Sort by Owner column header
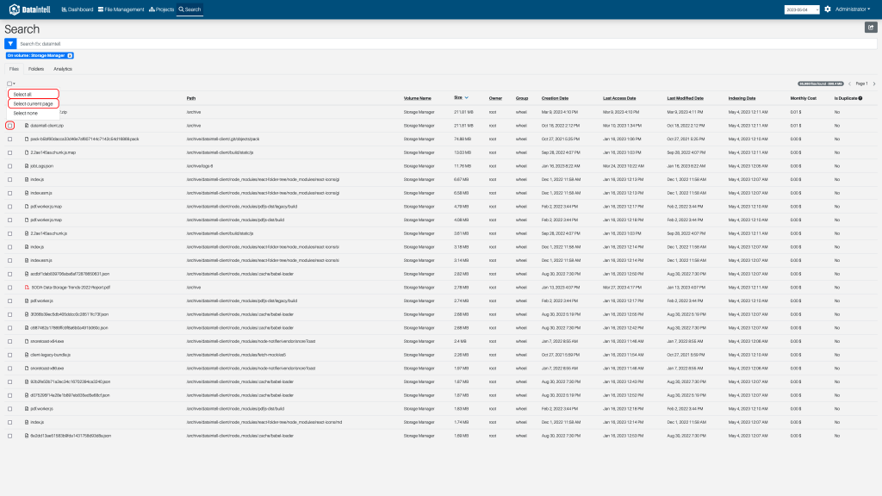882x496 pixels. click(495, 98)
